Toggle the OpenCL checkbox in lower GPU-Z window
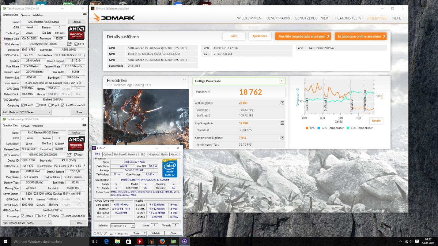This screenshot has width=438, height=246. click(23, 216)
